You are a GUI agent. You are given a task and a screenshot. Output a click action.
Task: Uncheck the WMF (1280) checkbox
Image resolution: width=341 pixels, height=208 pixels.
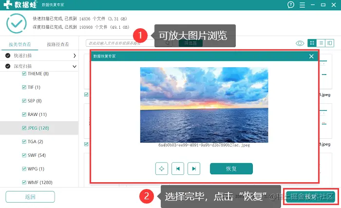tap(24, 182)
